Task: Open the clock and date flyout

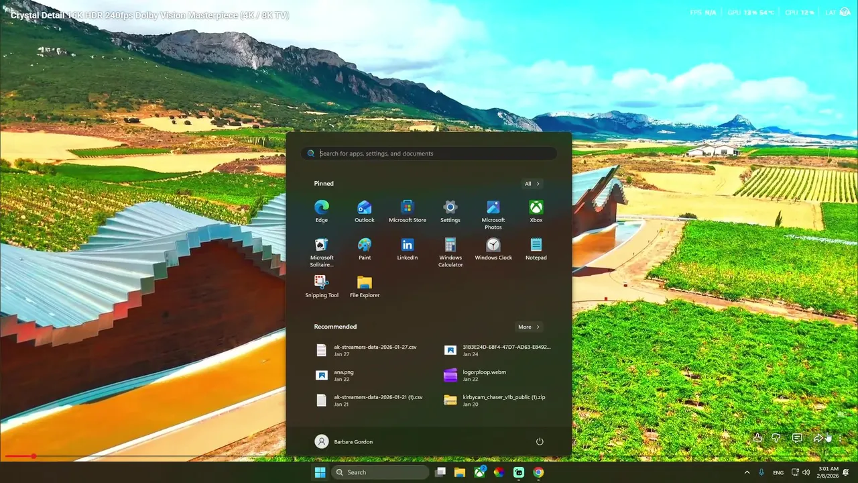Action: pyautogui.click(x=829, y=472)
